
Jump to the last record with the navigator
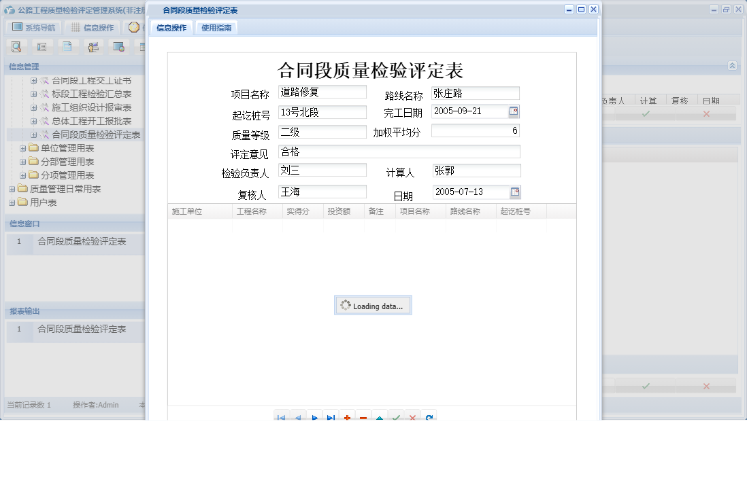coord(330,418)
